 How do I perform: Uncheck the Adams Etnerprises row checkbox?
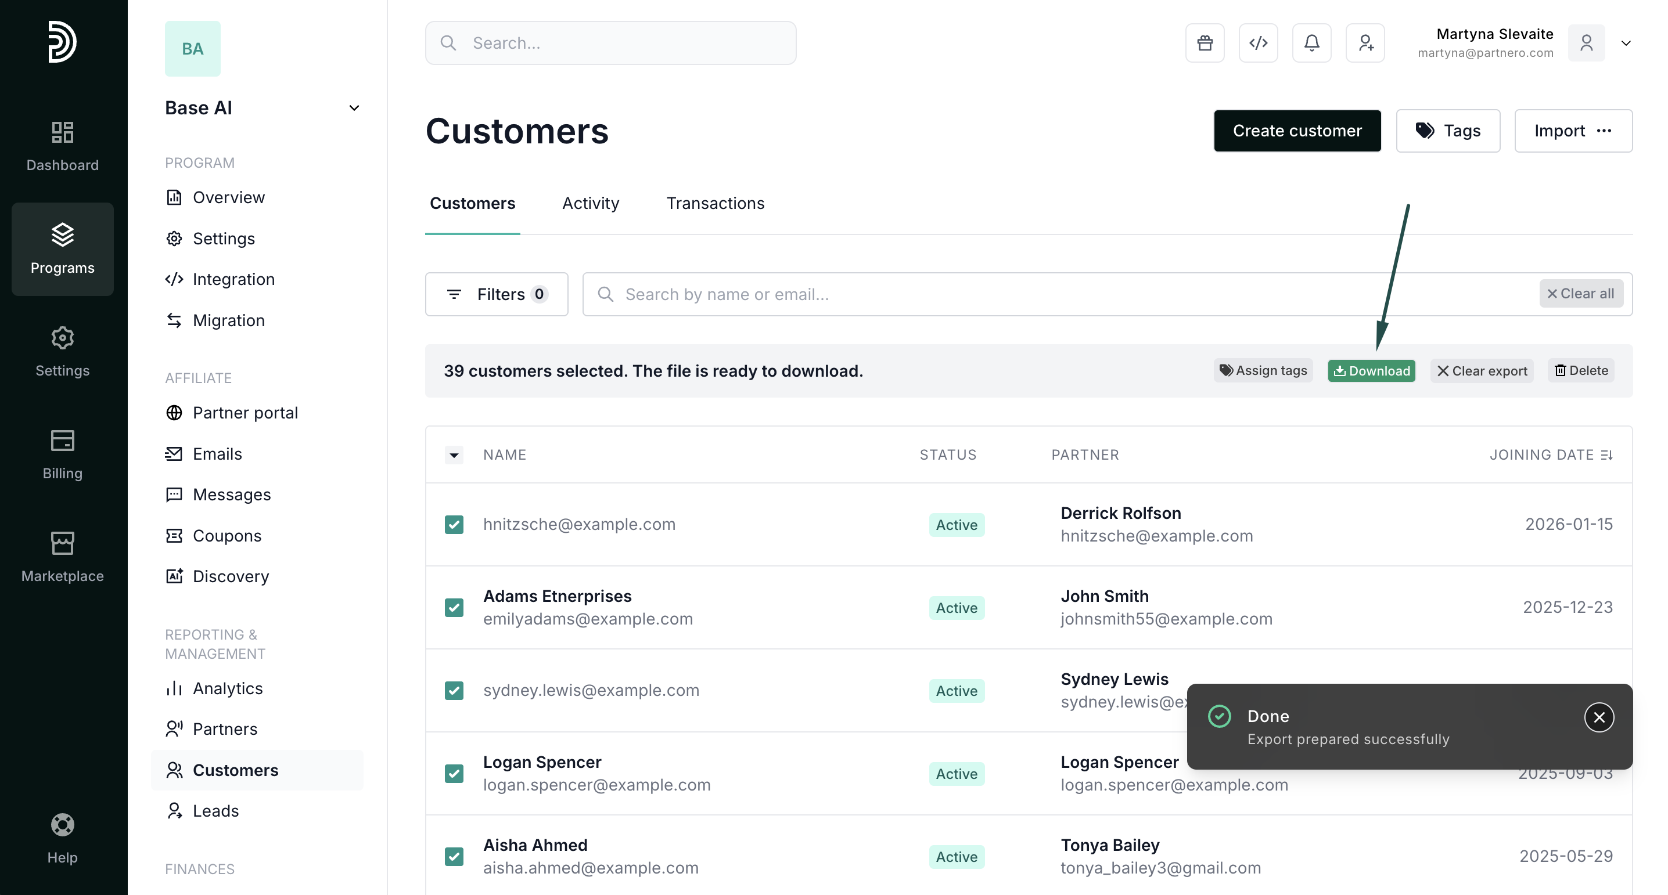click(x=454, y=607)
